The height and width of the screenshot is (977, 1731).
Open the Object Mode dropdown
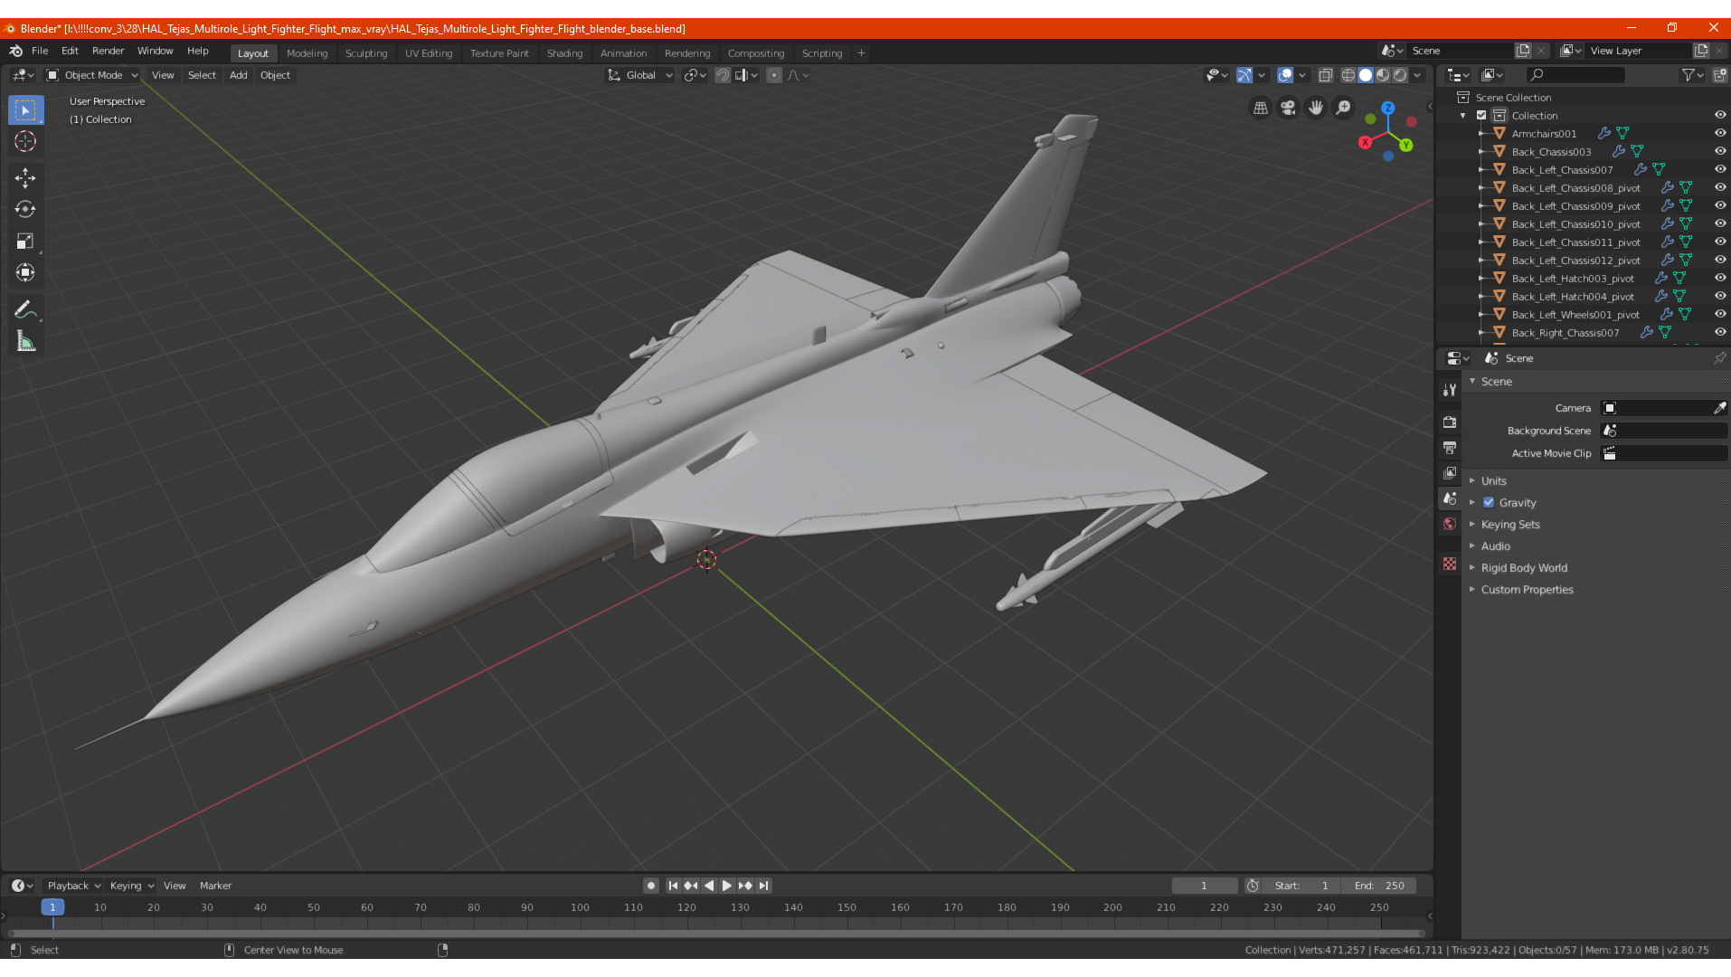92,75
